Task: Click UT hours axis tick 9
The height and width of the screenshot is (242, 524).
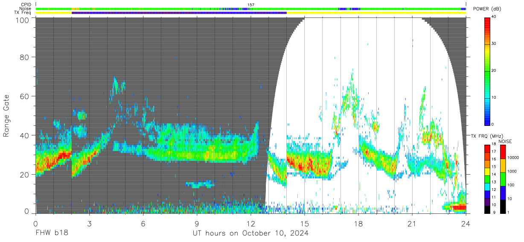Action: (197, 223)
